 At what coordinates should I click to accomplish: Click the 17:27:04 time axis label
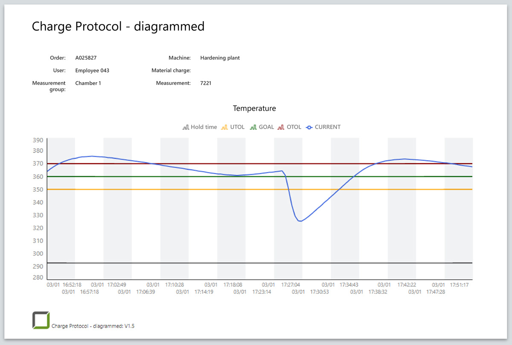point(291,285)
